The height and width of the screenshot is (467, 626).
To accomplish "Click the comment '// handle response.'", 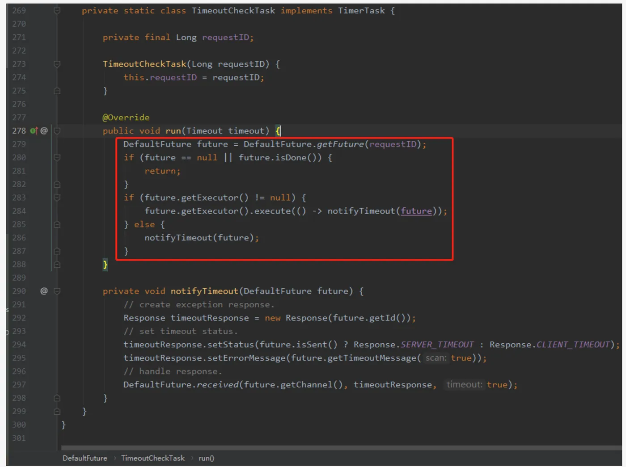I will [173, 371].
